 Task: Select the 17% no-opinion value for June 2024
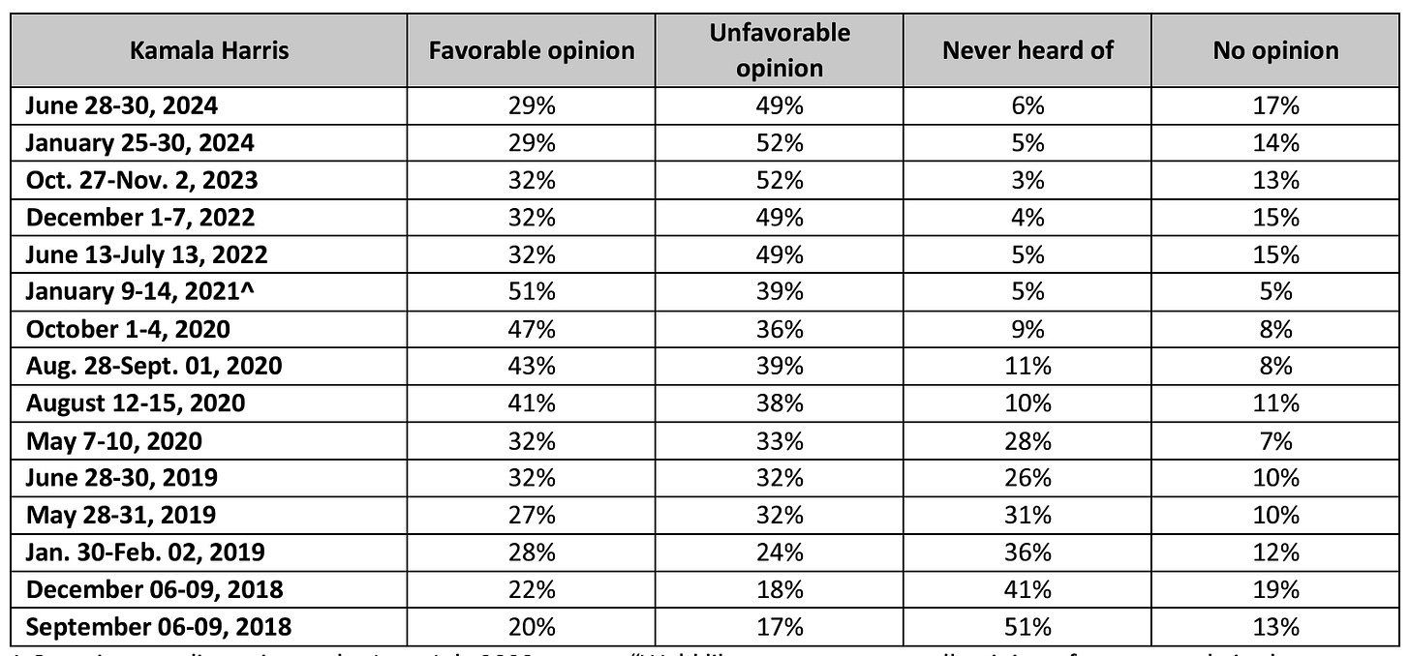(x=1275, y=107)
